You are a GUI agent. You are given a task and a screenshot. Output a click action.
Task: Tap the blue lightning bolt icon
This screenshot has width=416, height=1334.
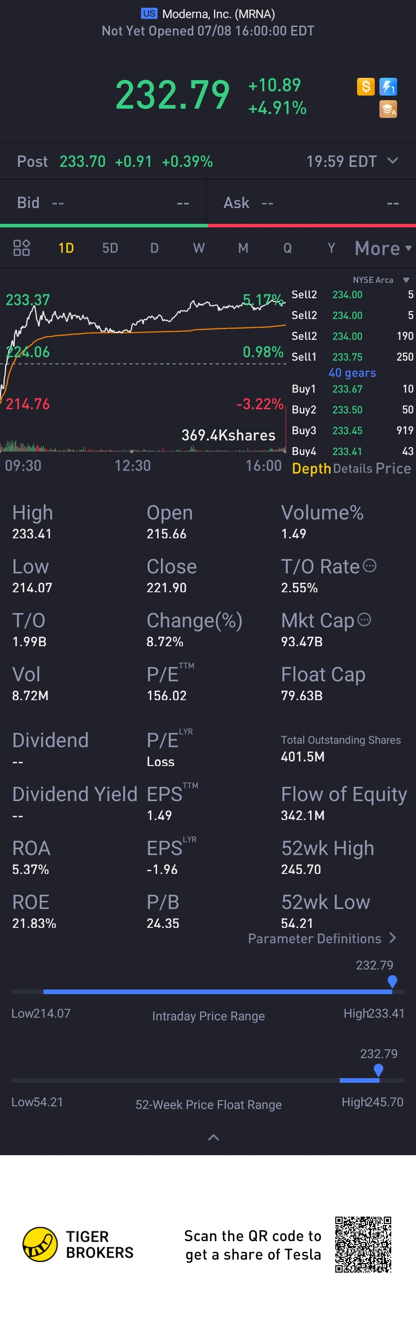388,86
